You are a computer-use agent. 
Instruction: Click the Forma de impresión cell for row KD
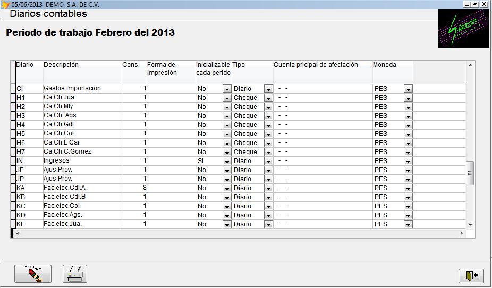[x=171, y=215]
